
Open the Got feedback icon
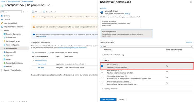point(44,12)
